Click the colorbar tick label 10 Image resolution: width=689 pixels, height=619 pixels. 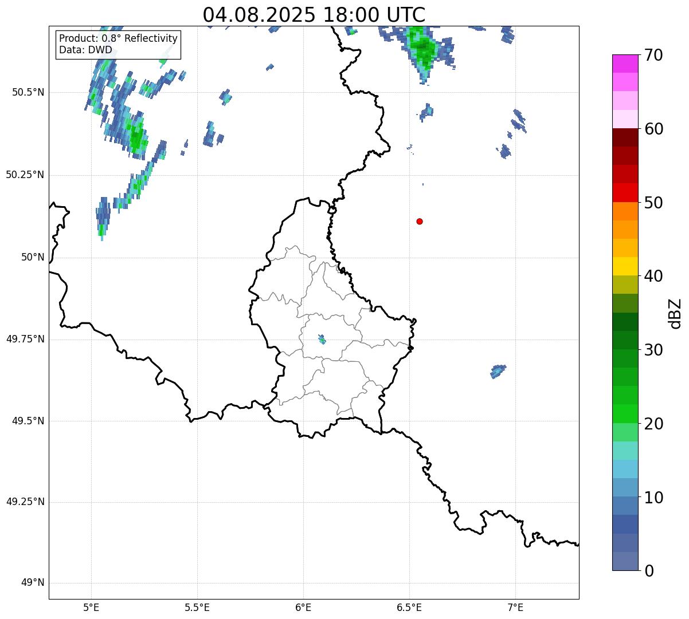coord(654,497)
